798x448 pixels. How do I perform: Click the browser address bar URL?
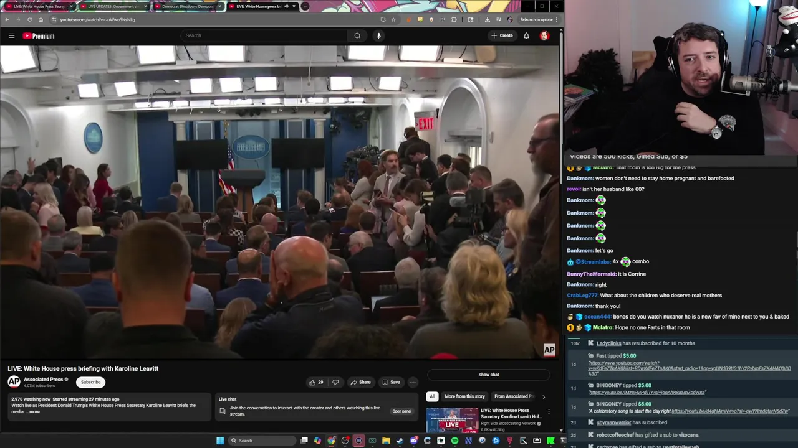pyautogui.click(x=98, y=19)
